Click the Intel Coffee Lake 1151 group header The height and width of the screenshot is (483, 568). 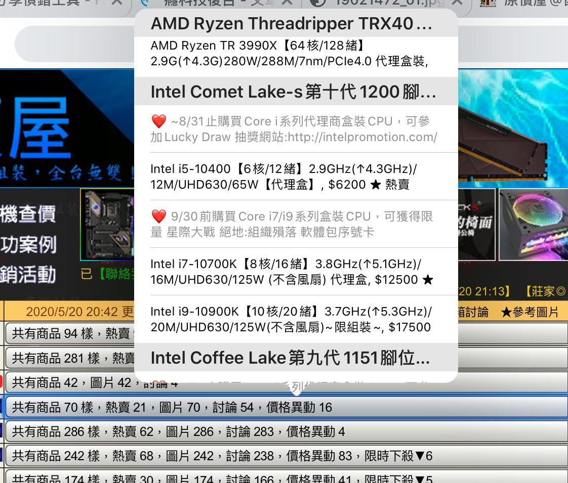click(x=296, y=358)
